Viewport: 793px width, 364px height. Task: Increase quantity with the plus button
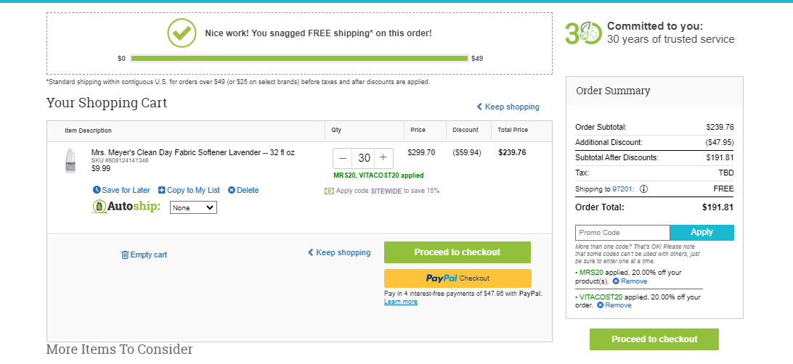click(383, 158)
